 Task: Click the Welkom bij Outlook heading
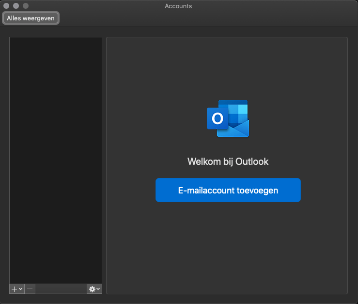click(228, 161)
